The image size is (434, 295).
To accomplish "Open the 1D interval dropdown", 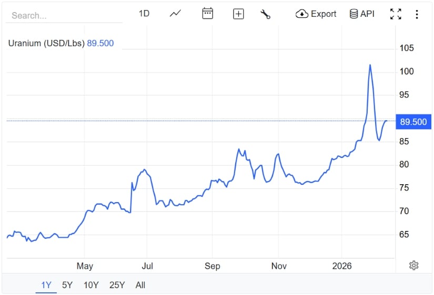I will click(x=144, y=14).
